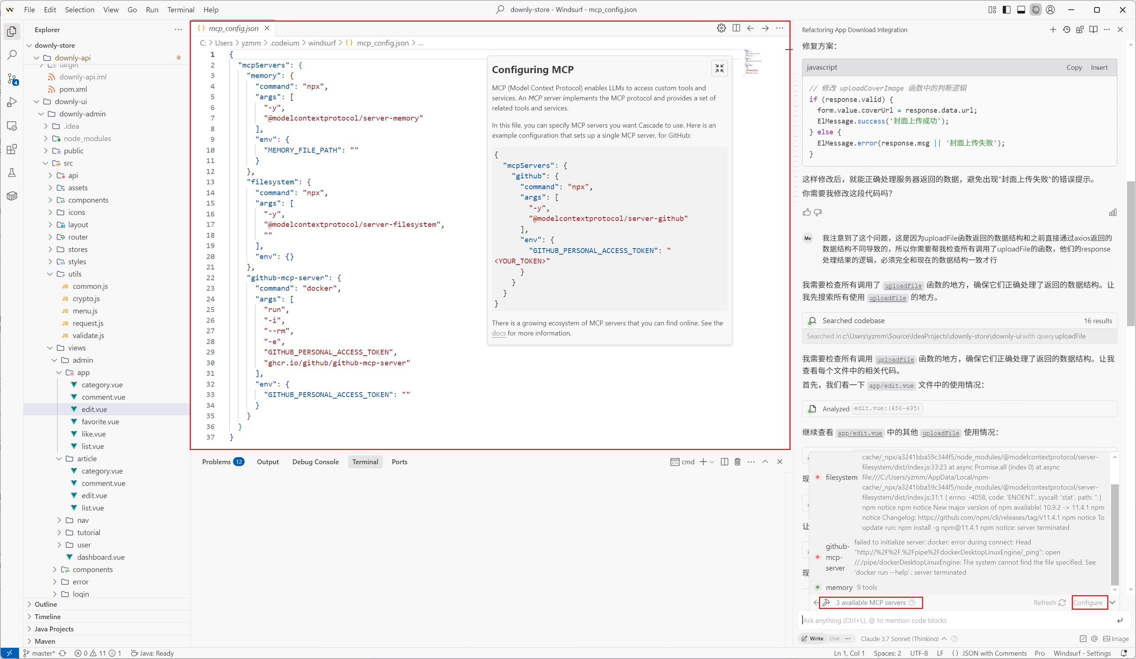Switch to the Ports tab
Viewport: 1136px width, 659px height.
point(400,462)
